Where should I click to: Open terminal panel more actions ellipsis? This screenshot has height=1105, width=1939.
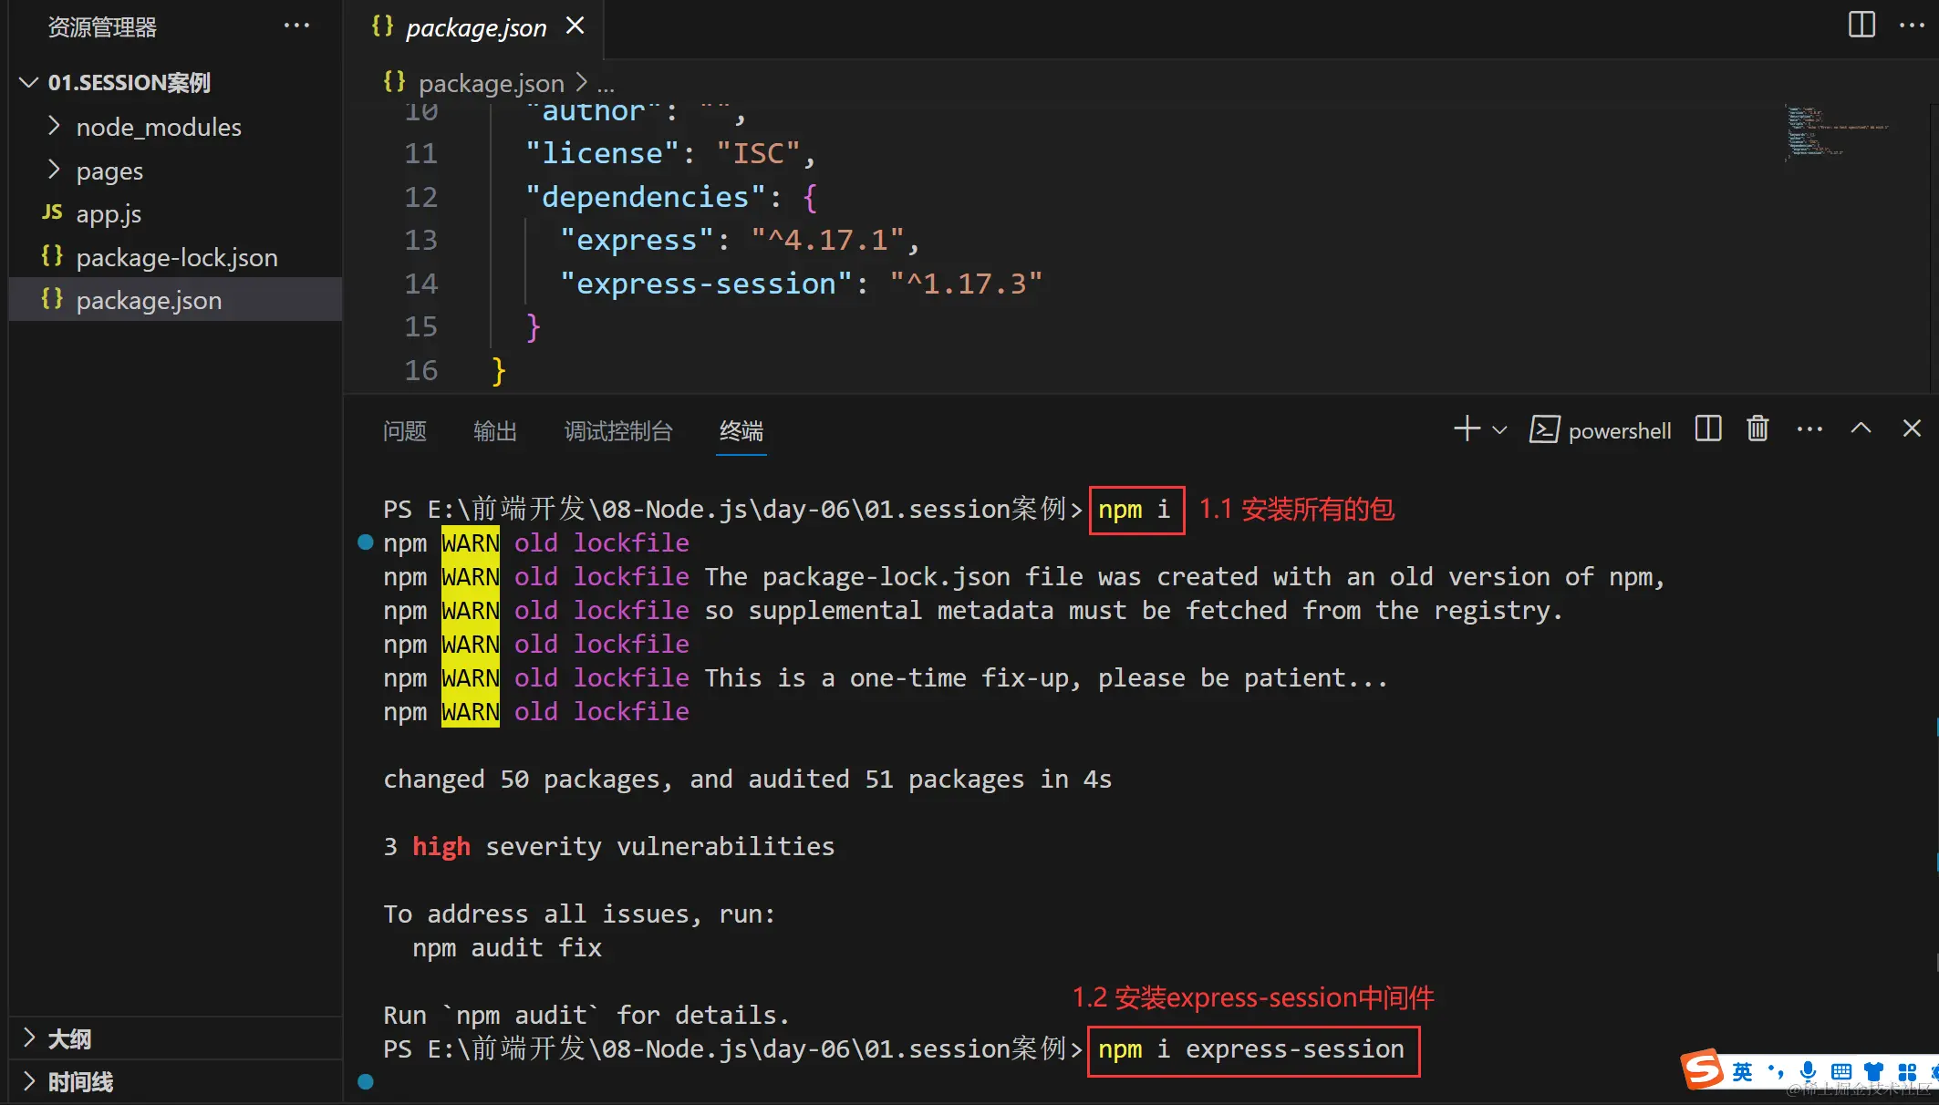[1809, 429]
